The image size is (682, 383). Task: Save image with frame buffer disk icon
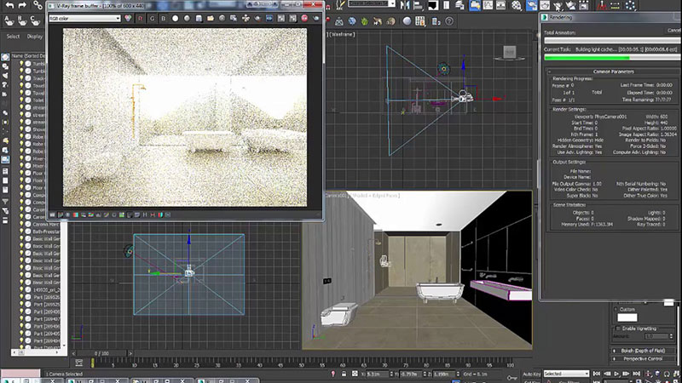tap(199, 18)
